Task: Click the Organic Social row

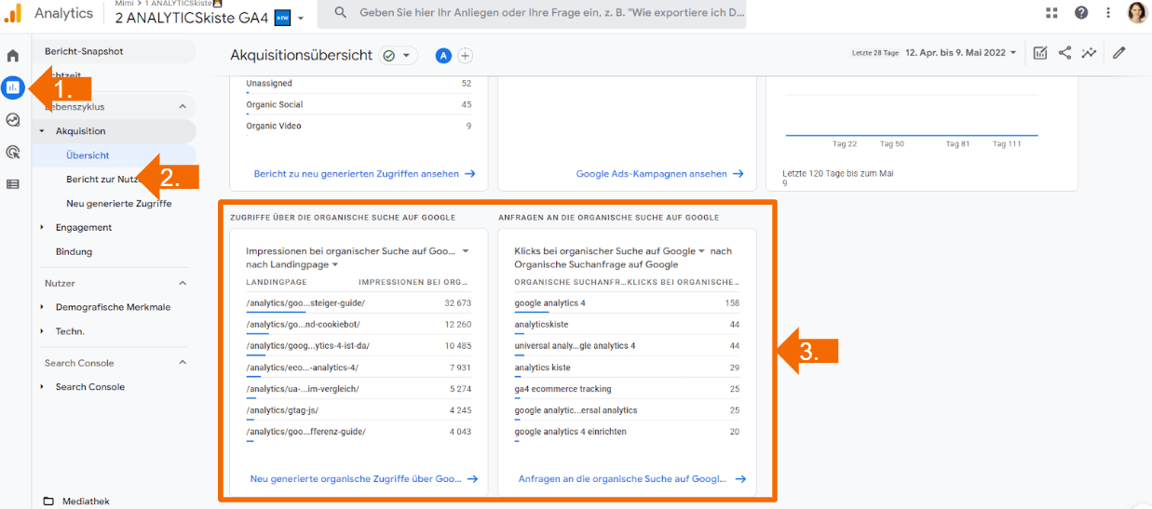Action: click(x=359, y=105)
